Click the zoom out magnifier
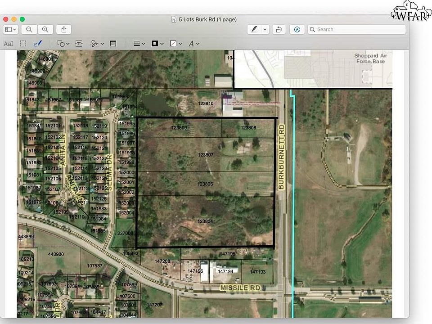The width and height of the screenshot is (432, 324). pos(29,30)
